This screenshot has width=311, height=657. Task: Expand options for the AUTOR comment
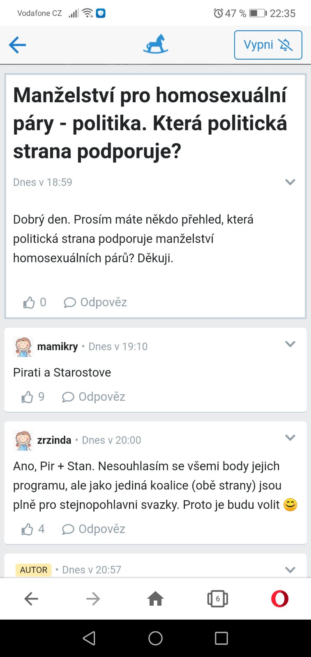(x=290, y=570)
